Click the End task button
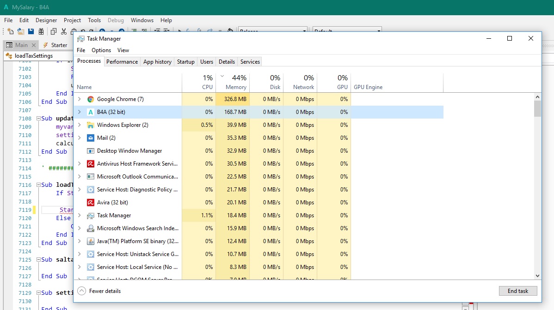 point(517,291)
